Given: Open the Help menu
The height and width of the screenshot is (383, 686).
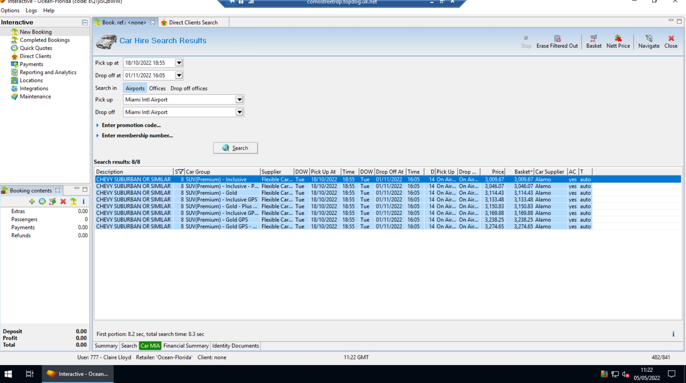Looking at the screenshot, I should coord(49,10).
